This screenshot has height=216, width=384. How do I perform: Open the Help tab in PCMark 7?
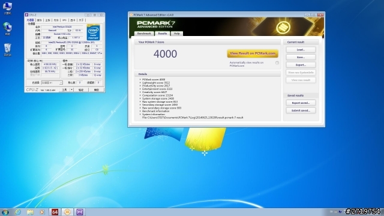pyautogui.click(x=177, y=34)
